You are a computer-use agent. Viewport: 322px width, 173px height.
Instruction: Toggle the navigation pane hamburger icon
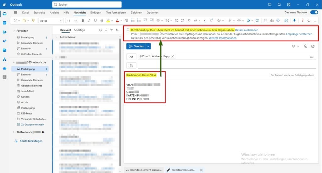(x=15, y=12)
